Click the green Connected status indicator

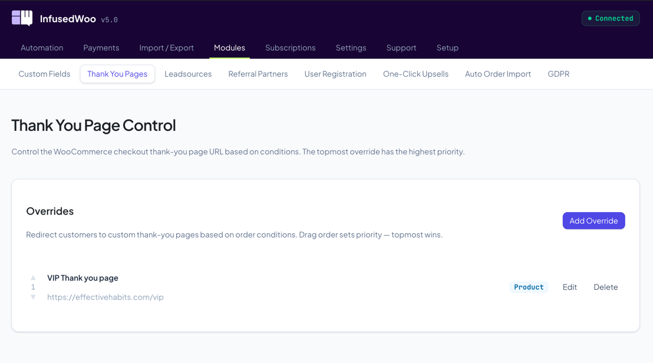[x=611, y=18]
